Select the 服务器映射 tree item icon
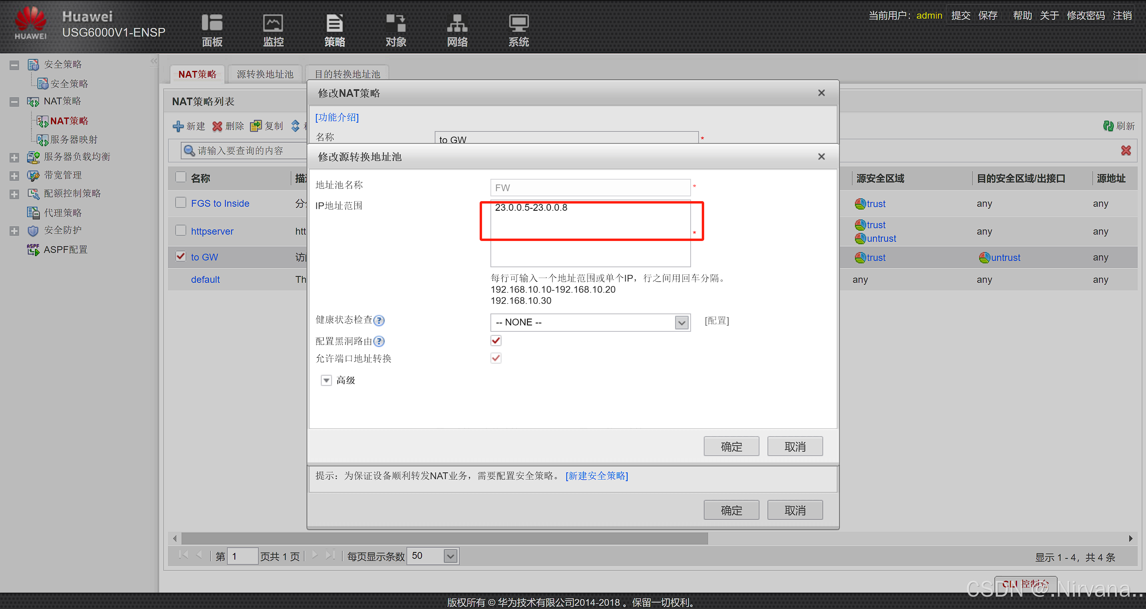The height and width of the screenshot is (609, 1146). (43, 140)
